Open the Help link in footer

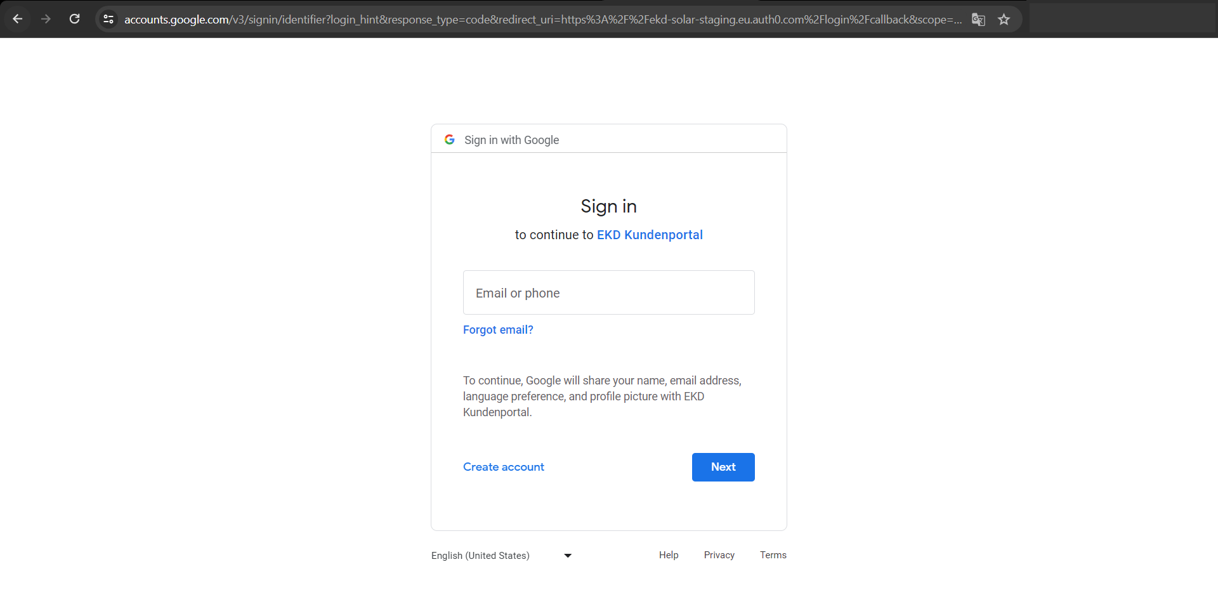(669, 555)
